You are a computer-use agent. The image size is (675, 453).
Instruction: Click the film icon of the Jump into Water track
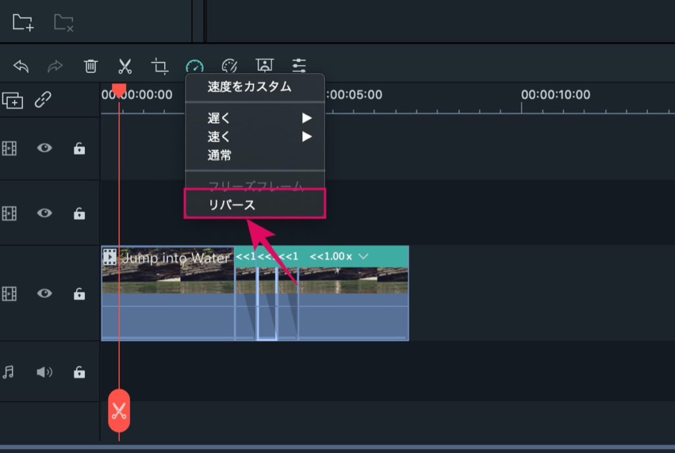[9, 294]
